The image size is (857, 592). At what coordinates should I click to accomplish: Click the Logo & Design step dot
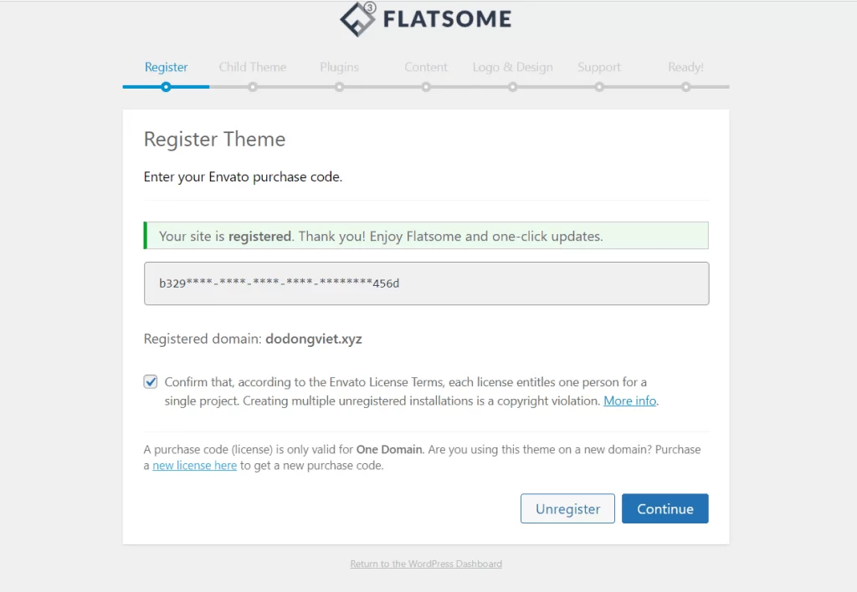512,86
